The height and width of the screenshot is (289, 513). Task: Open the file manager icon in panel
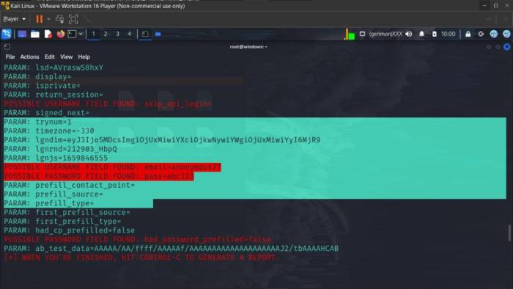[x=35, y=34]
